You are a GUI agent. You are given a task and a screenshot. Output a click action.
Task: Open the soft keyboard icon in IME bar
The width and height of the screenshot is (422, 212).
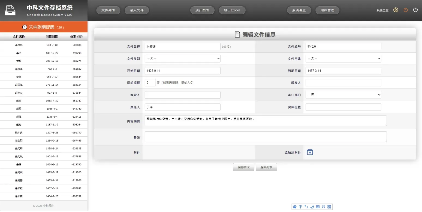coord(318,207)
